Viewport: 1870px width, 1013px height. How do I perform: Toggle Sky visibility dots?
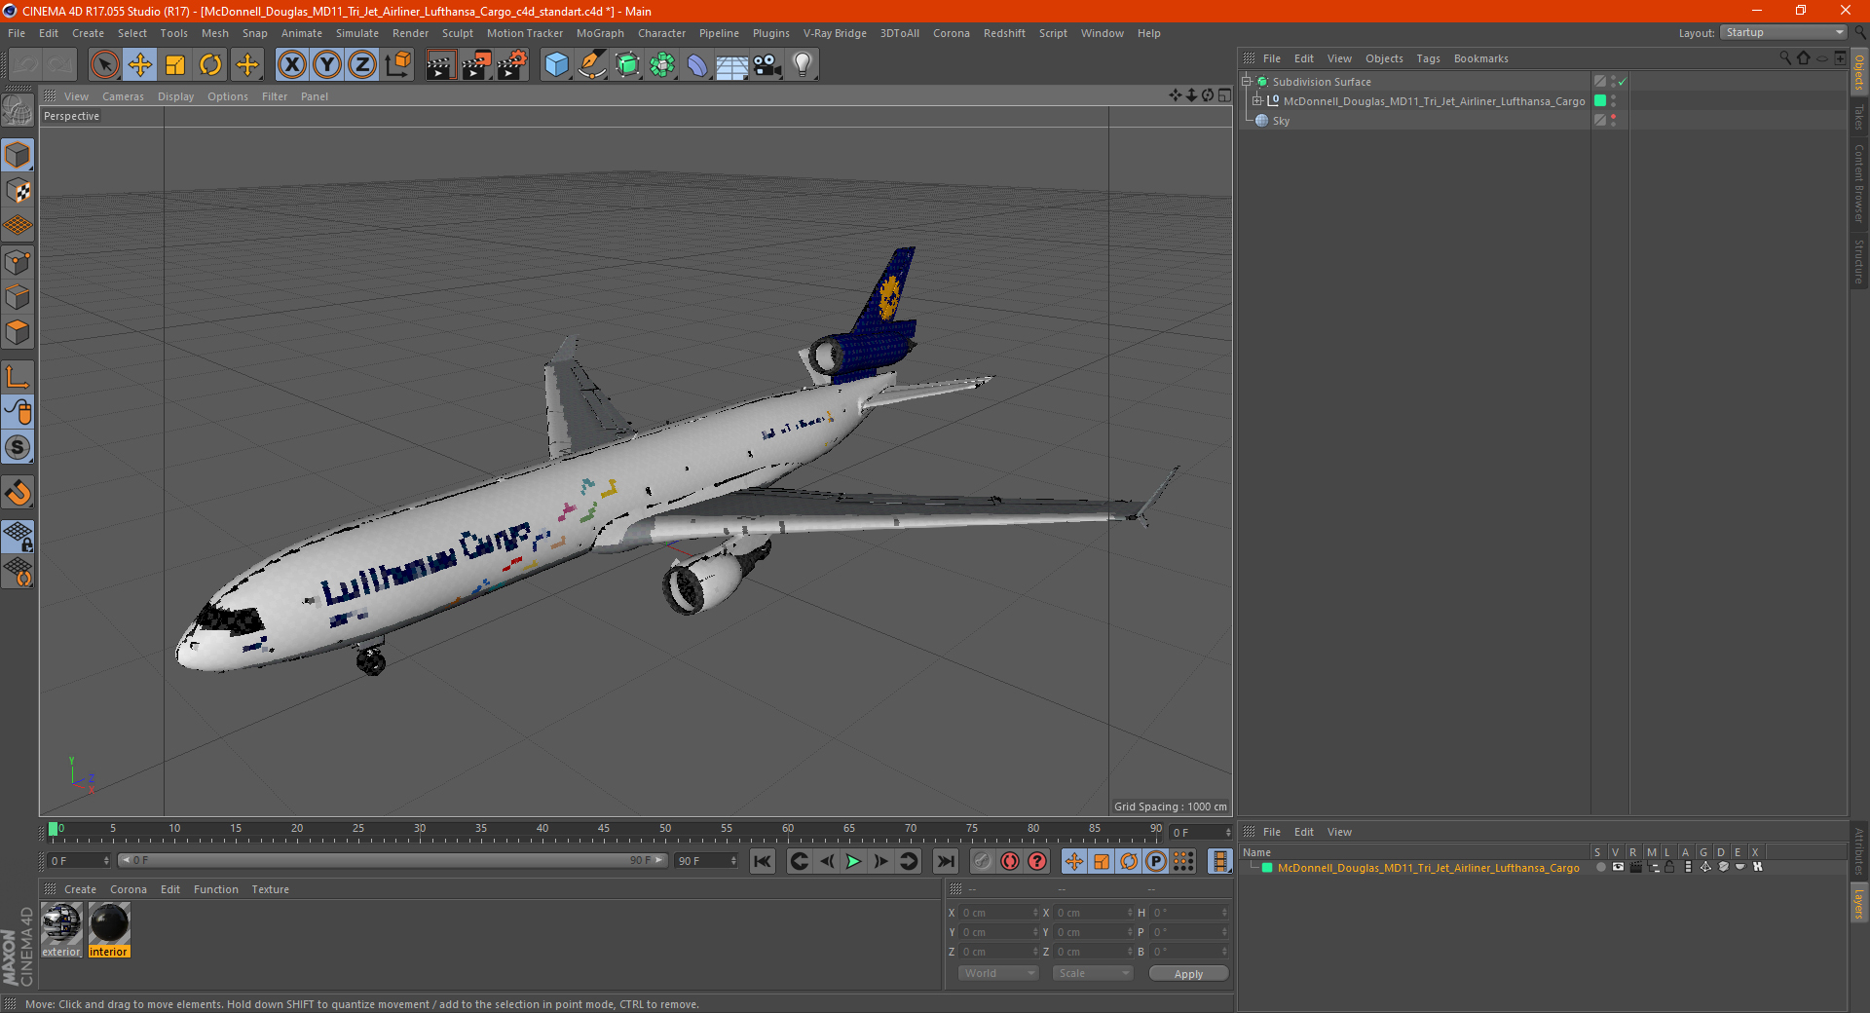tap(1613, 121)
